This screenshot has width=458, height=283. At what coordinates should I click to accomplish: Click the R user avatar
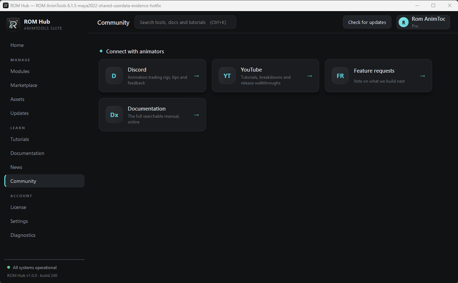pyautogui.click(x=404, y=22)
